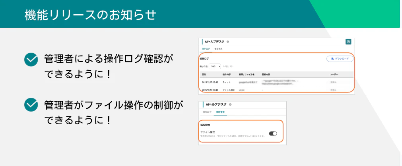The width and height of the screenshot is (402, 166).
Task: Click the 日付 column header
Action: tap(204, 75)
